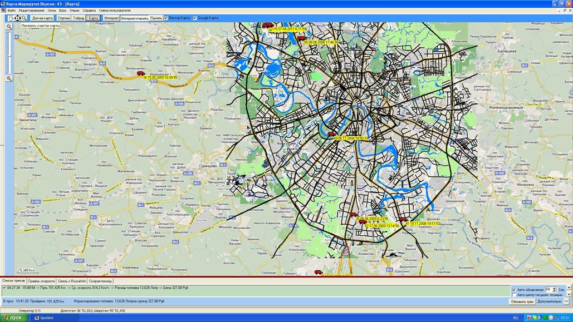Click the track row 04:27:34 - 15:08:54 text
The height and width of the screenshot is (322, 573).
point(98,288)
